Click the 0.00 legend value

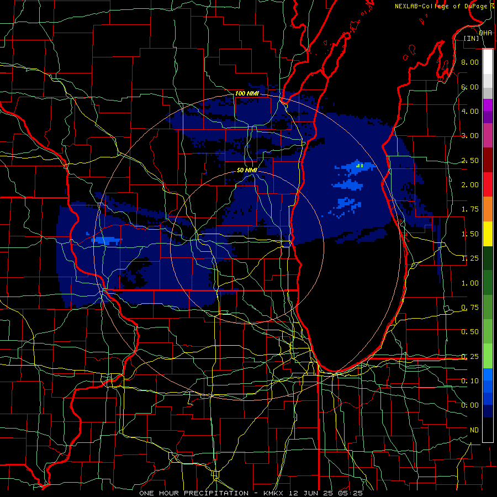point(470,405)
